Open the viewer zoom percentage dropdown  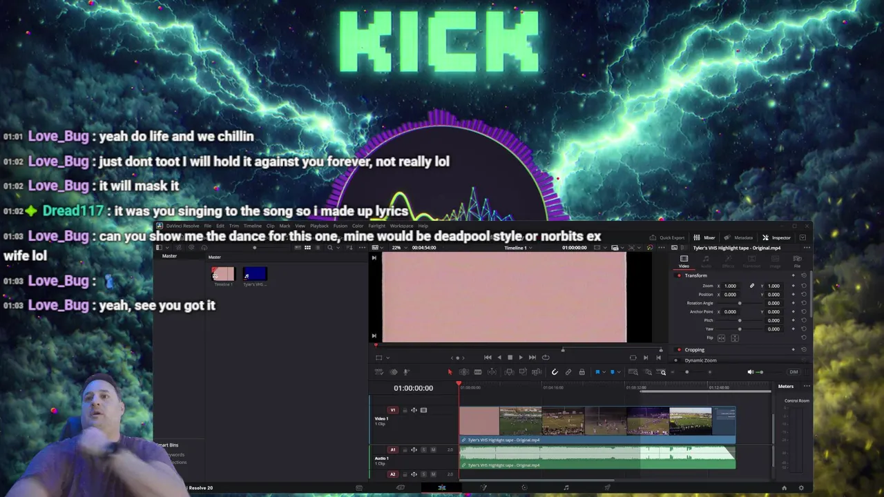(400, 247)
